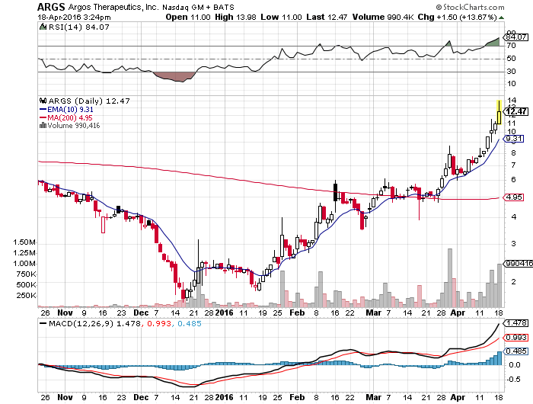Click the blue line swatch for EMA(10)
Viewport: 533px width, 404px height.
[x=43, y=110]
